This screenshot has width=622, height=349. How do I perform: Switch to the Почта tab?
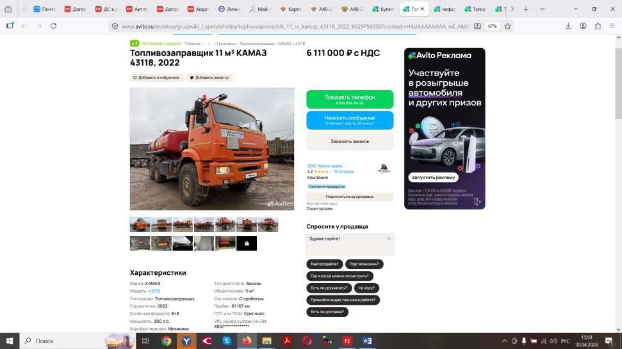click(x=44, y=9)
